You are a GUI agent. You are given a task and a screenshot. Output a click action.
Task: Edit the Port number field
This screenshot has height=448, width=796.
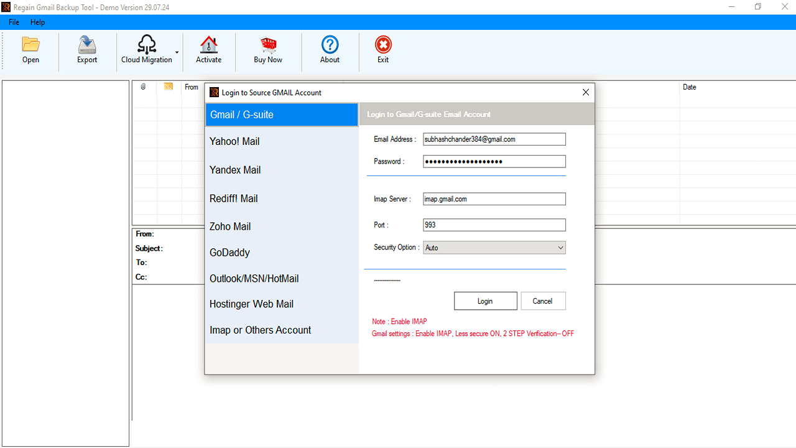tap(494, 225)
